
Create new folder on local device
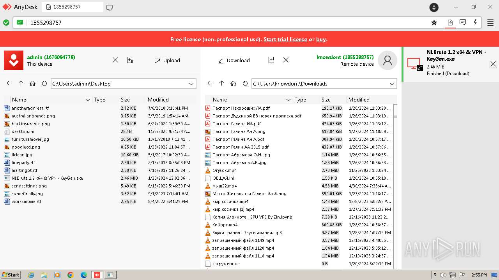(x=130, y=60)
